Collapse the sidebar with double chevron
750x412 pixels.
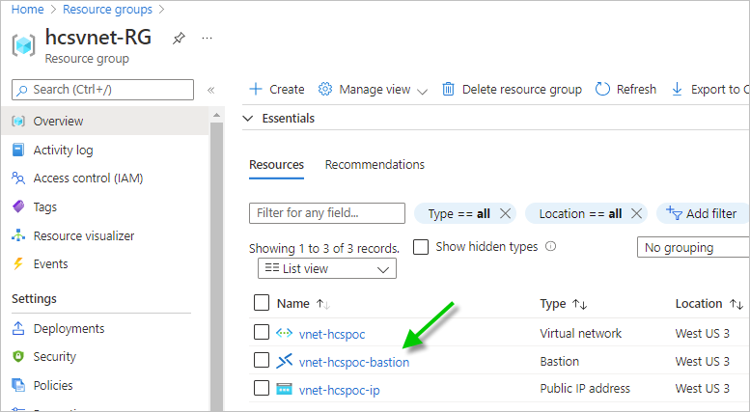click(x=211, y=90)
